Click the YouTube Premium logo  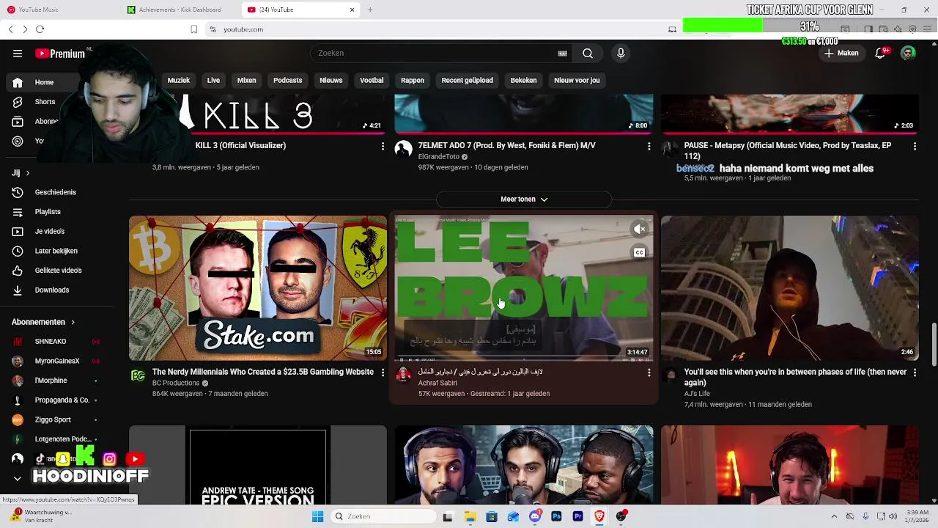pyautogui.click(x=60, y=54)
